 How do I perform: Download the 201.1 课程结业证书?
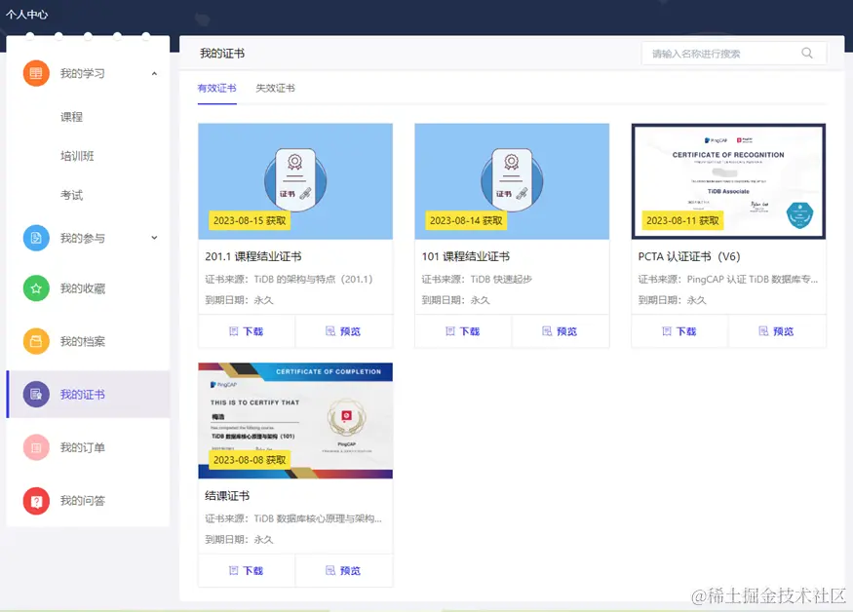pyautogui.click(x=247, y=331)
